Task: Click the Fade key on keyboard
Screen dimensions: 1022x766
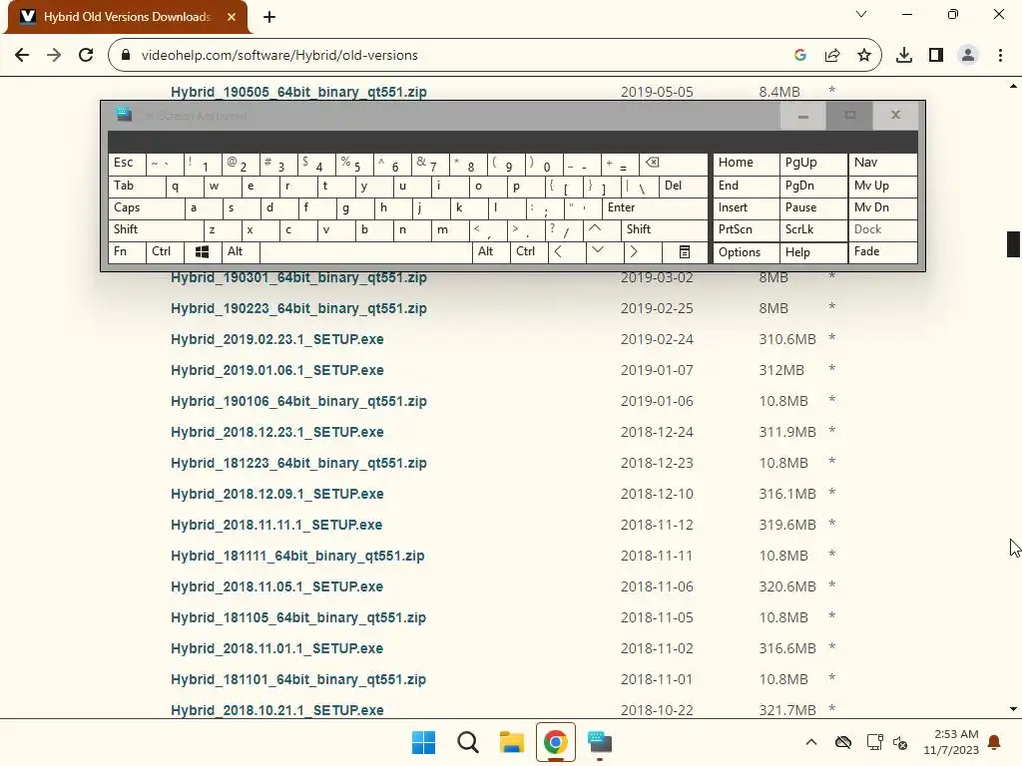Action: pyautogui.click(x=882, y=252)
